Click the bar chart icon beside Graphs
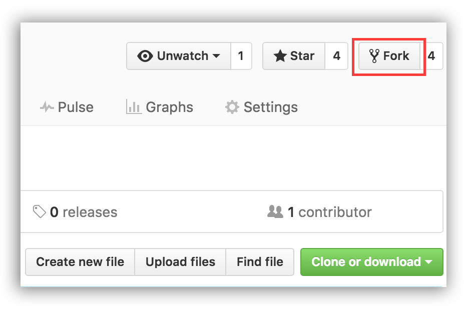Image resolution: width=466 pixels, height=309 pixels. click(133, 106)
